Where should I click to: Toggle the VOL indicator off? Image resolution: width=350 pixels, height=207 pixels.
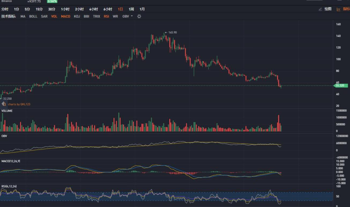pyautogui.click(x=54, y=16)
